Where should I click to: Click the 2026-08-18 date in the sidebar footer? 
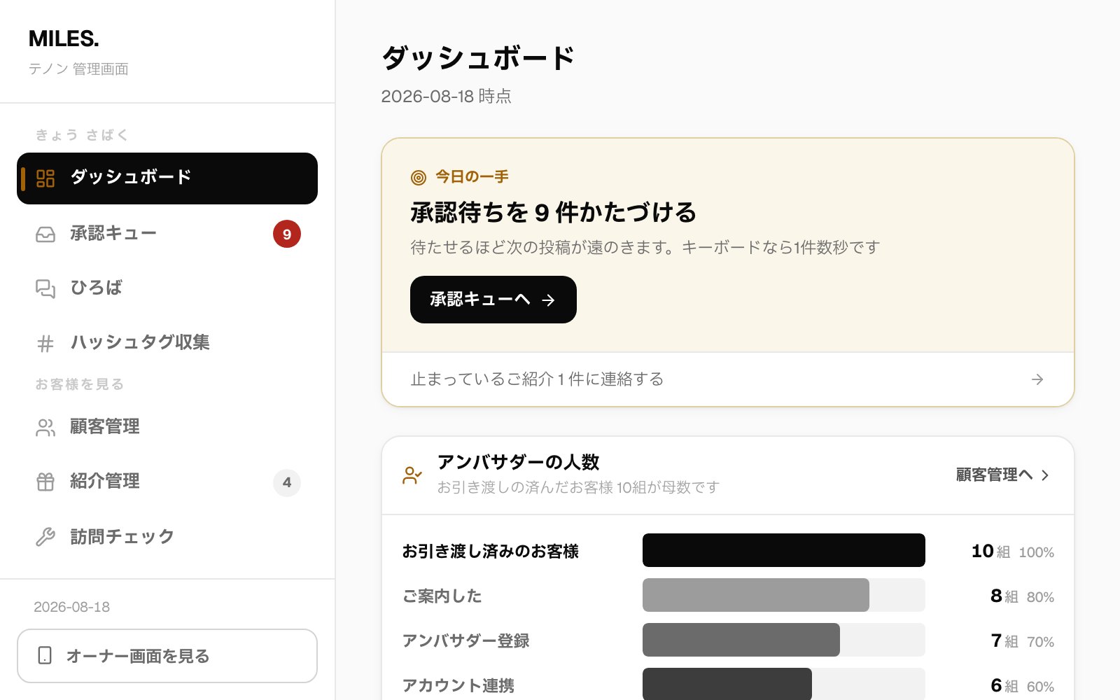[x=72, y=607]
